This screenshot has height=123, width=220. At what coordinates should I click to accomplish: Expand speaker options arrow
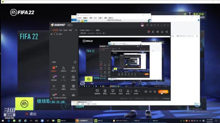[139, 91]
